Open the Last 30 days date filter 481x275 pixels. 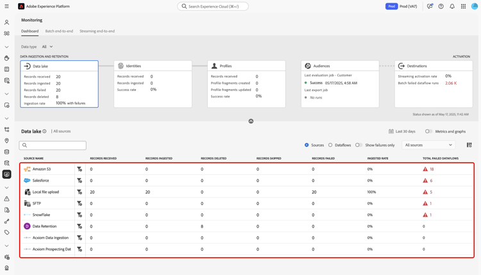pos(402,131)
